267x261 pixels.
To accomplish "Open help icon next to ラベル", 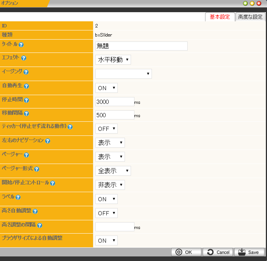I will (18, 197).
